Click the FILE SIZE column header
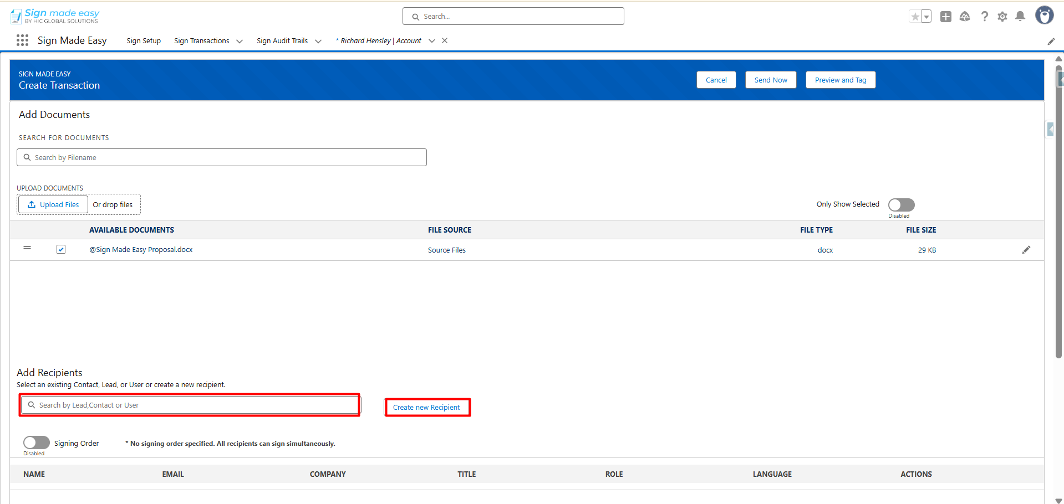 click(x=921, y=230)
